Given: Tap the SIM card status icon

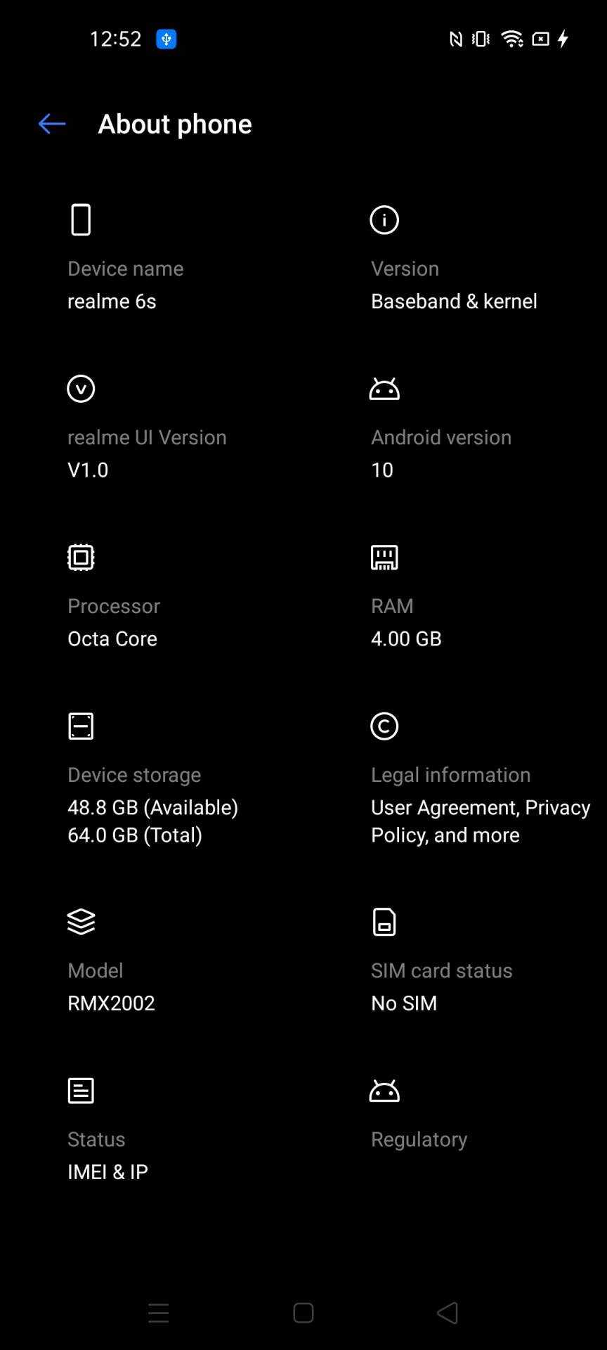Looking at the screenshot, I should pos(384,922).
